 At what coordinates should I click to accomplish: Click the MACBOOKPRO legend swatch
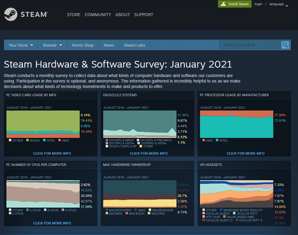point(107,210)
